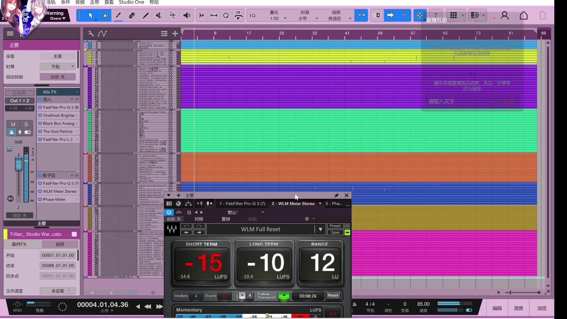
Task: Open the user account icon
Action: 505,15
